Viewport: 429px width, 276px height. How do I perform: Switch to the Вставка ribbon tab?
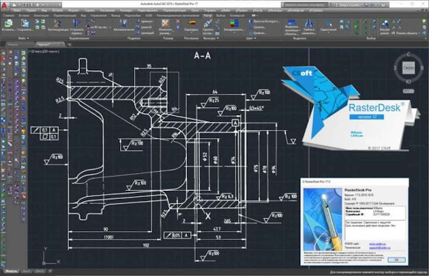pos(24,15)
